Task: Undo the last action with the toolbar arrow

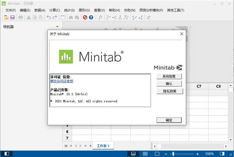Action: [49, 18]
